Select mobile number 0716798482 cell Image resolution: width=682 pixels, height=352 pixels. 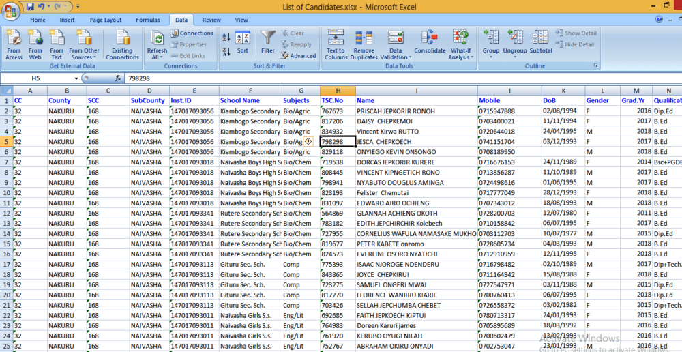[x=509, y=264]
